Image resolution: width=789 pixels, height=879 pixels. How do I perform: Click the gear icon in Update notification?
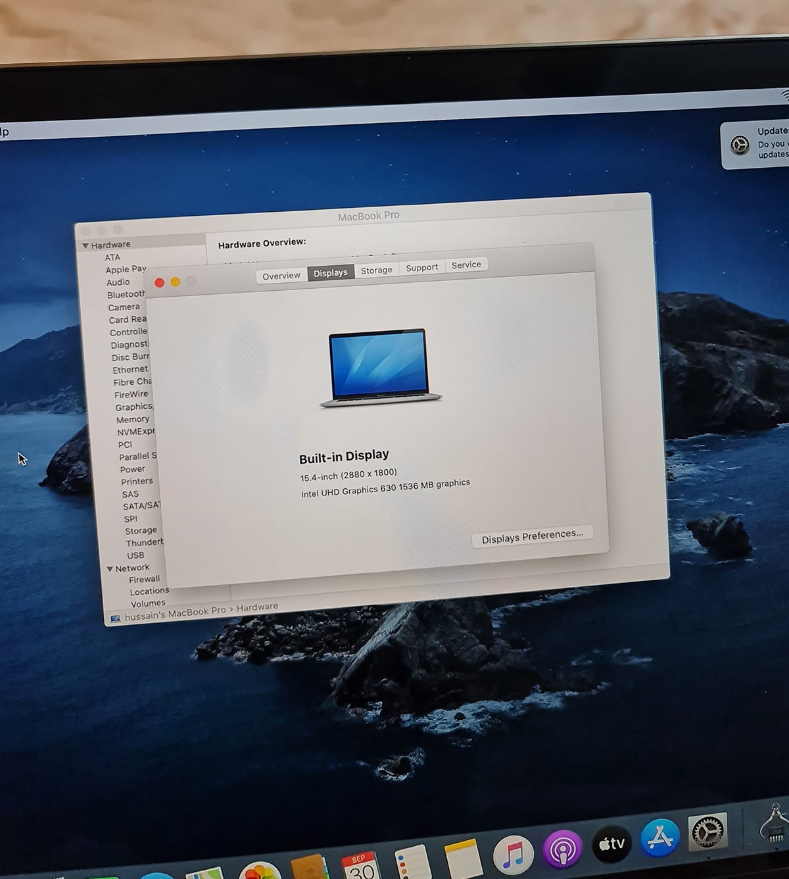(740, 145)
